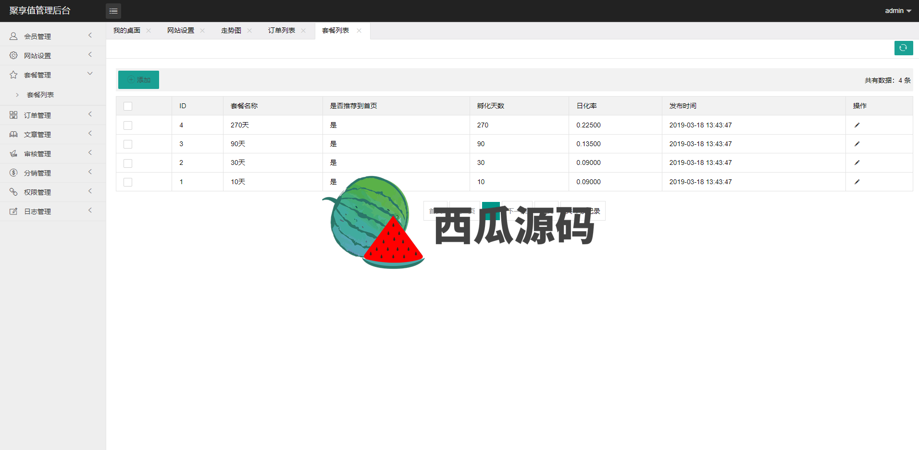Select the 套餐列表 tab

click(335, 30)
